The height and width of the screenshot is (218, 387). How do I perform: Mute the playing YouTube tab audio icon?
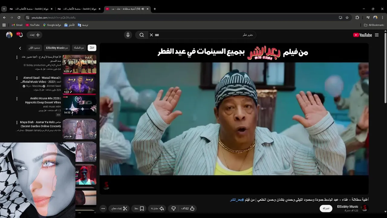(x=143, y=9)
